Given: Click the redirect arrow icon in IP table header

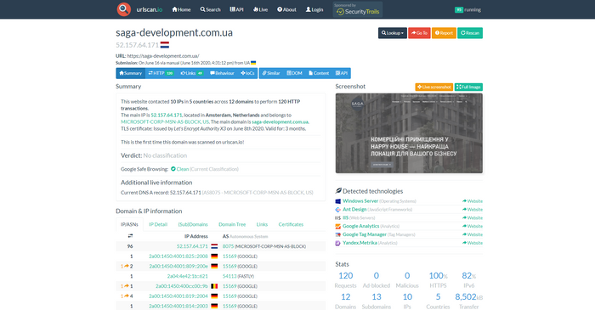Looking at the screenshot, I should point(130,236).
